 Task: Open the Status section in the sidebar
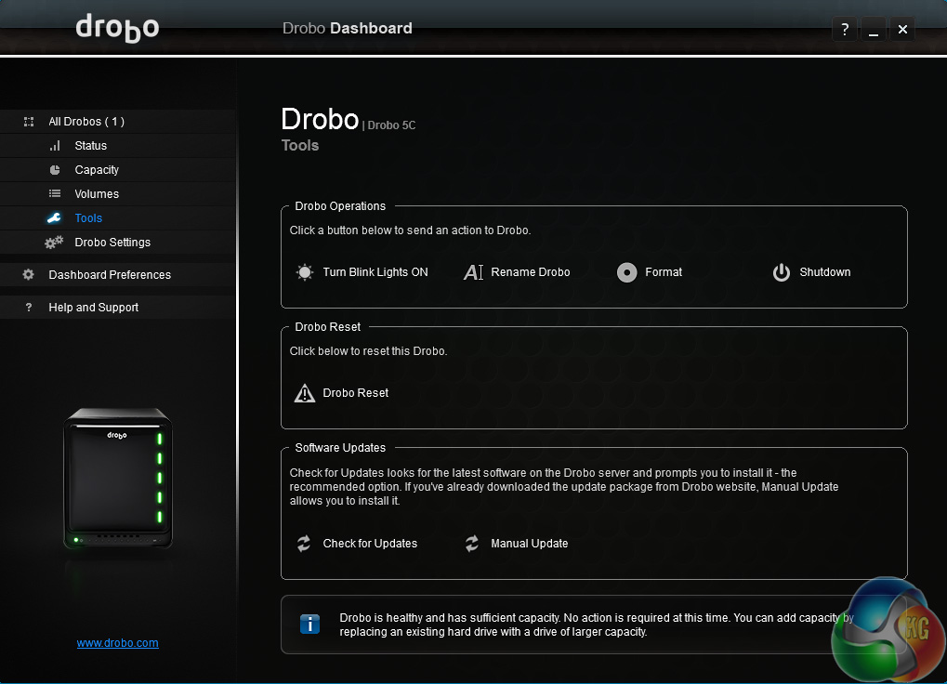click(90, 146)
